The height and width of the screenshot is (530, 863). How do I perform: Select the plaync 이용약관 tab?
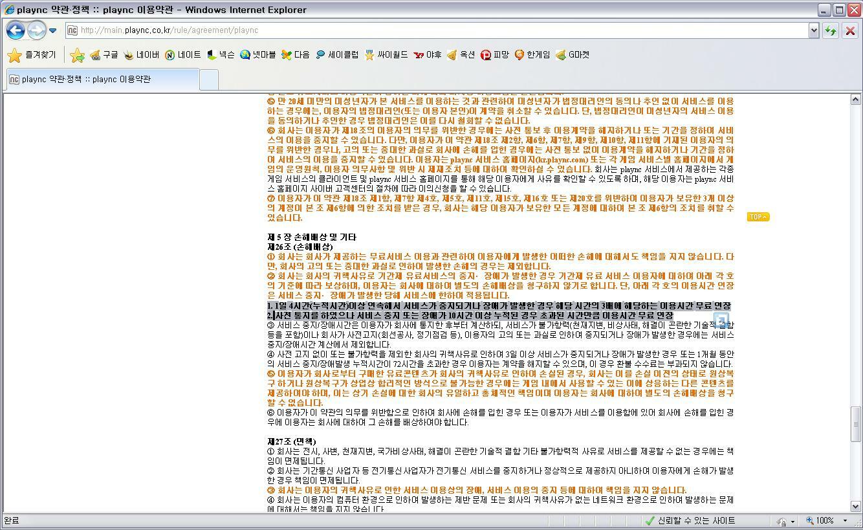102,80
